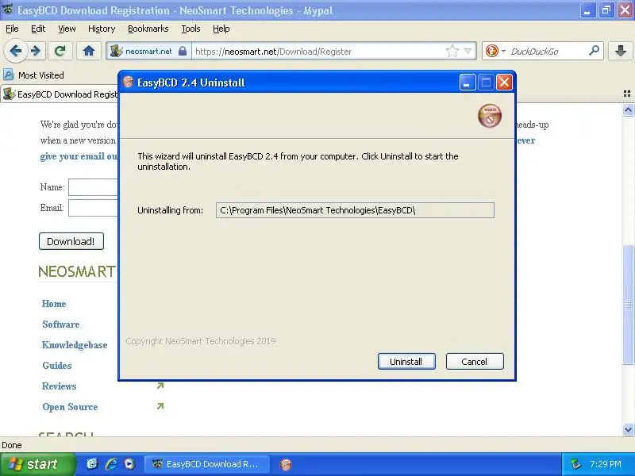
Task: Open the Tools menu
Action: [x=190, y=29]
